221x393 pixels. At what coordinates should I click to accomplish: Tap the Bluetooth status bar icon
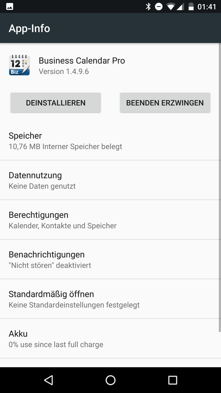pyautogui.click(x=148, y=7)
